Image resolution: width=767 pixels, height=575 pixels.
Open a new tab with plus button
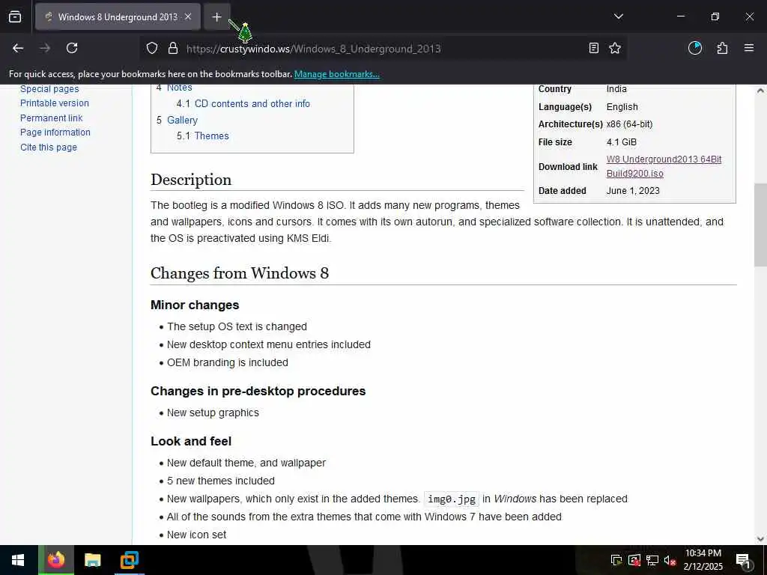pyautogui.click(x=216, y=16)
